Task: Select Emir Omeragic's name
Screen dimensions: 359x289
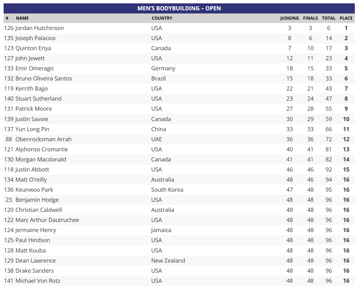Action: (35, 68)
